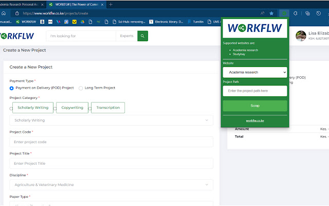Click the green search magnifier button

click(142, 36)
